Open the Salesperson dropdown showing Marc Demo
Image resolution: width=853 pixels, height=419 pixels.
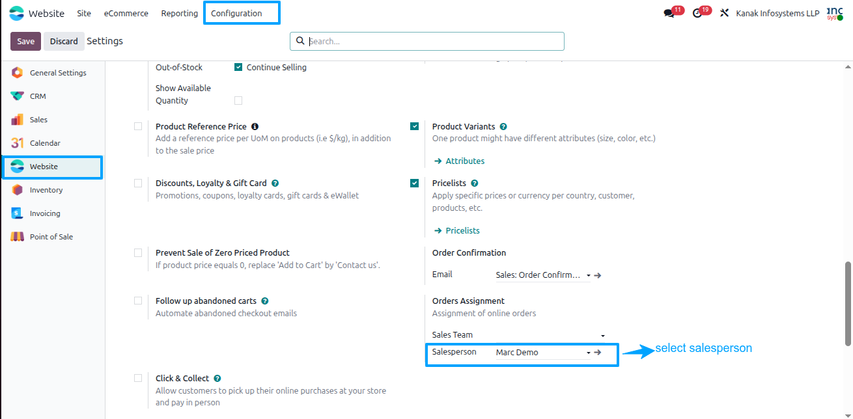tap(543, 353)
